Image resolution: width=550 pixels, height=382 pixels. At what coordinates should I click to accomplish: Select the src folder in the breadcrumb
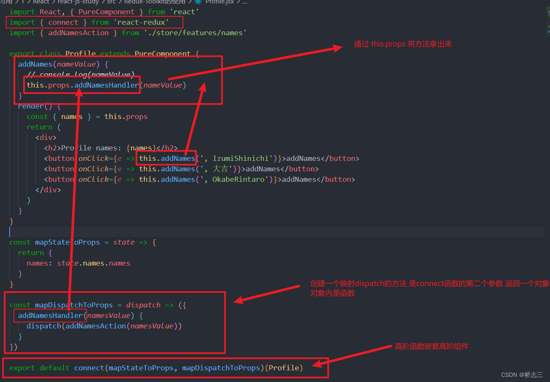[x=111, y=3]
